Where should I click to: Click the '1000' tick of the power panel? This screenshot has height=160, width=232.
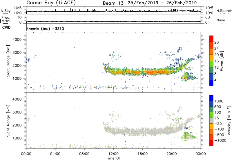tap(17, 78)
